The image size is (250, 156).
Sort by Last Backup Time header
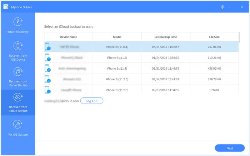point(166,37)
